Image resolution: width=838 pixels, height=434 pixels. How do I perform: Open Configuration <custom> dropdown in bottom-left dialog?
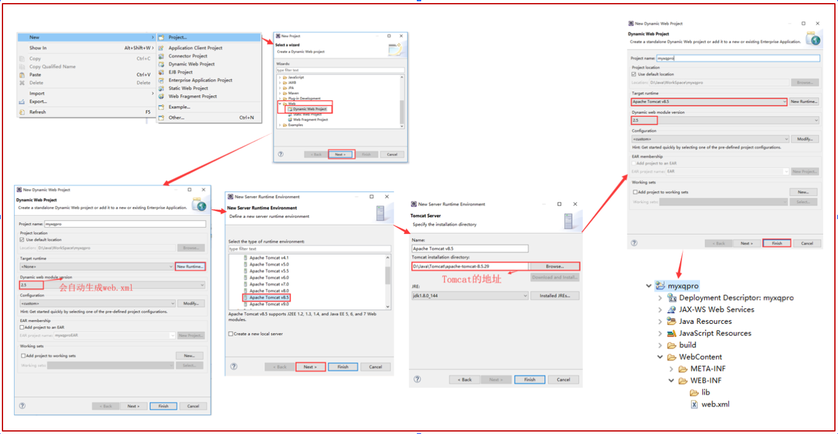click(97, 303)
